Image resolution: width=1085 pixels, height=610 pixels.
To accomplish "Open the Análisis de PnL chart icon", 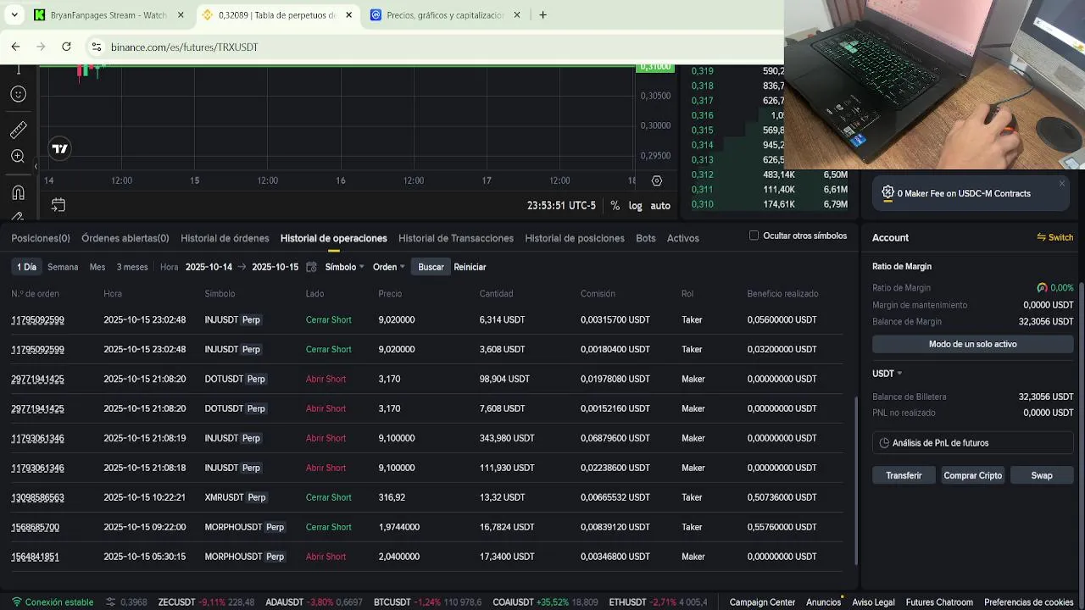I will click(884, 443).
